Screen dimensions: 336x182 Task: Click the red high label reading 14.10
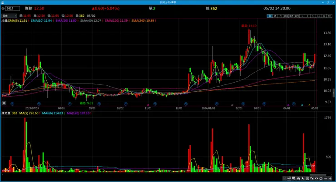pos(249,26)
